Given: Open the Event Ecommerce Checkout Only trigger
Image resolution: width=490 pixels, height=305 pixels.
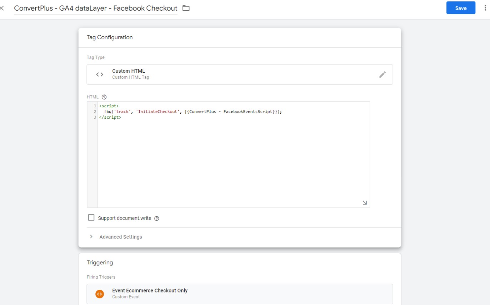Looking at the screenshot, I should point(240,294).
